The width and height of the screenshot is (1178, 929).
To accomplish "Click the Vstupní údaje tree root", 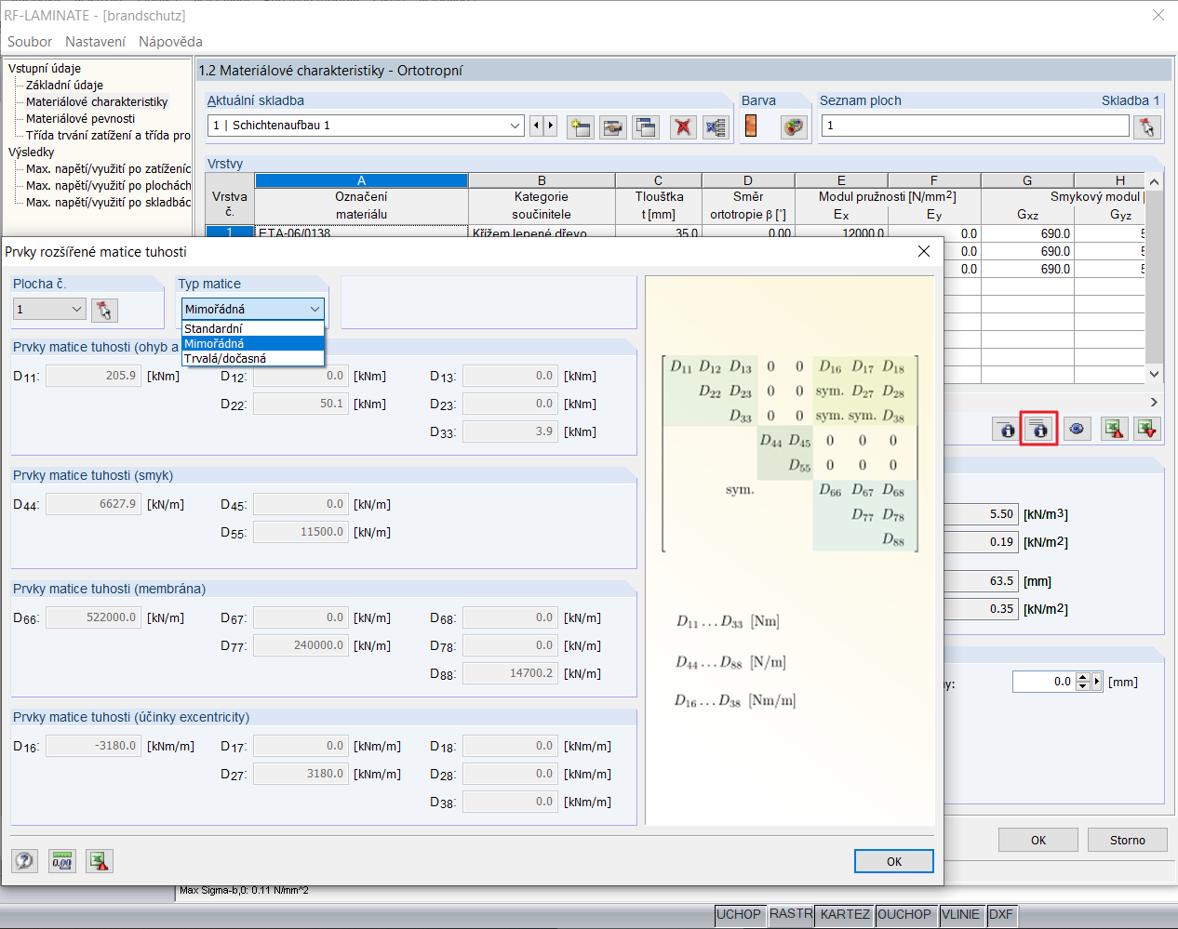I will [x=45, y=68].
